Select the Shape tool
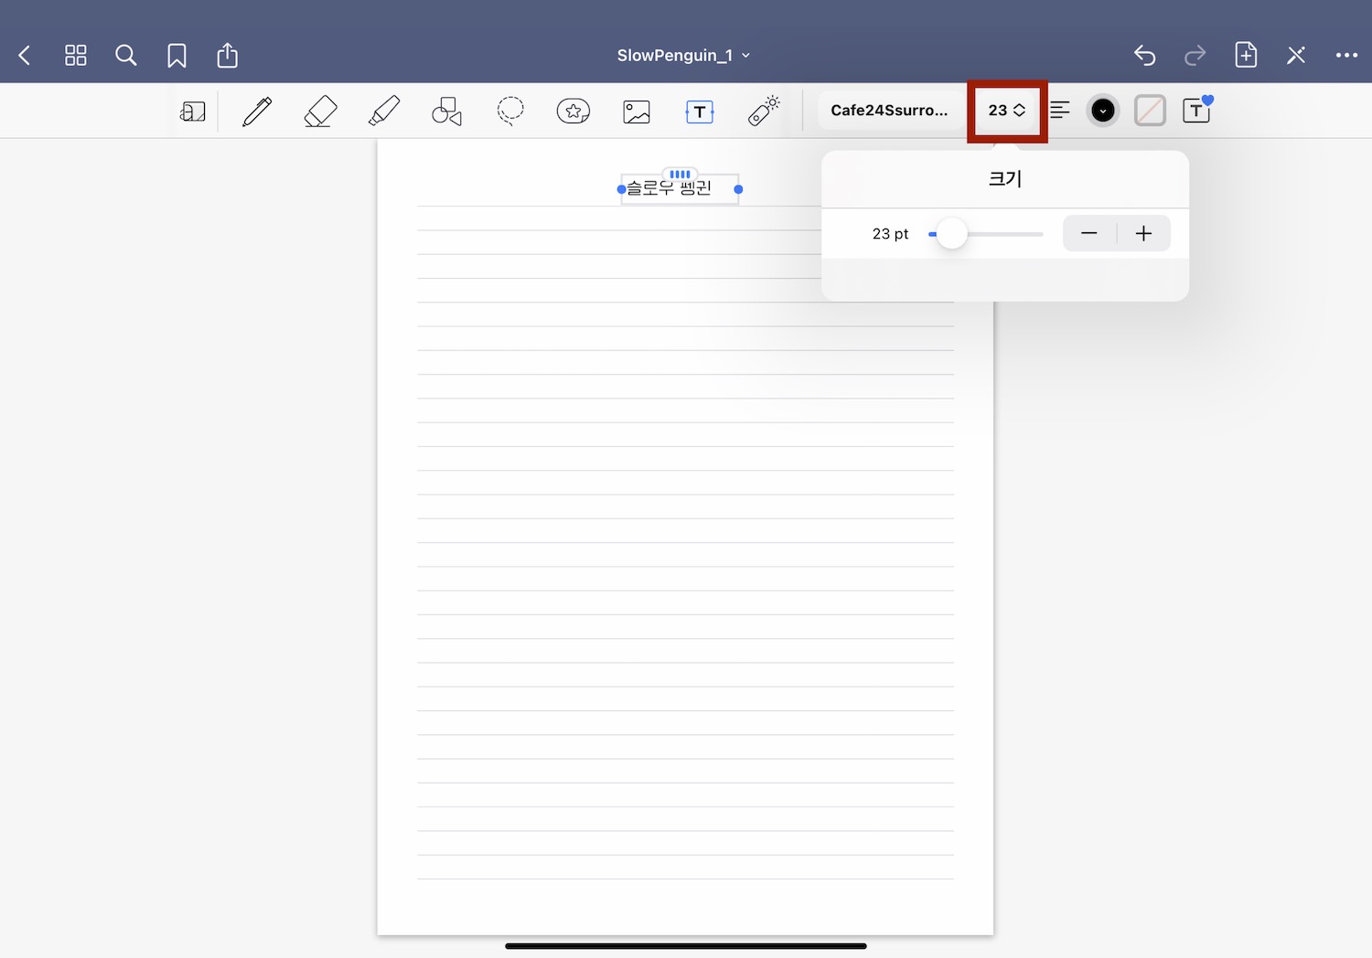 [446, 112]
